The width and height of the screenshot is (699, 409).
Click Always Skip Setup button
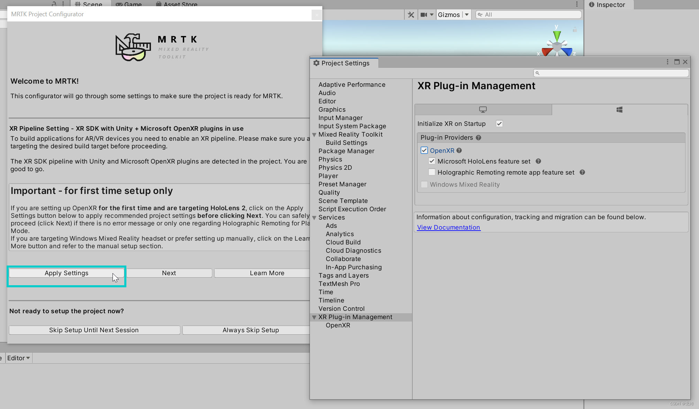click(251, 330)
